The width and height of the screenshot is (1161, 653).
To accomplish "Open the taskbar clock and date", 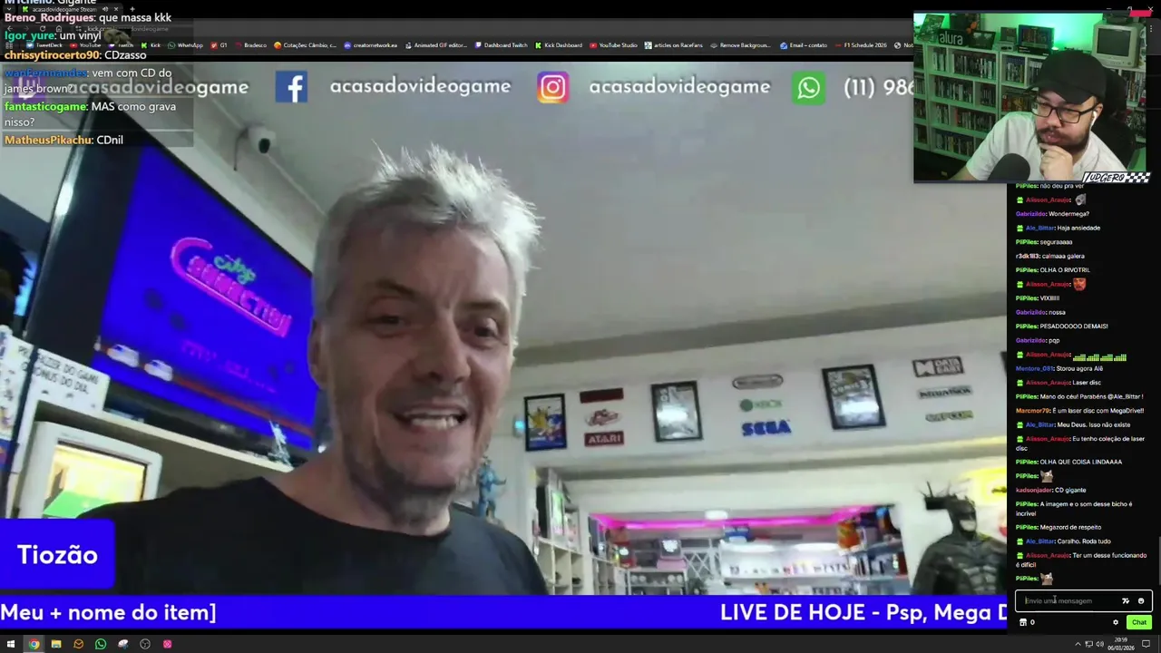I will point(1121,644).
